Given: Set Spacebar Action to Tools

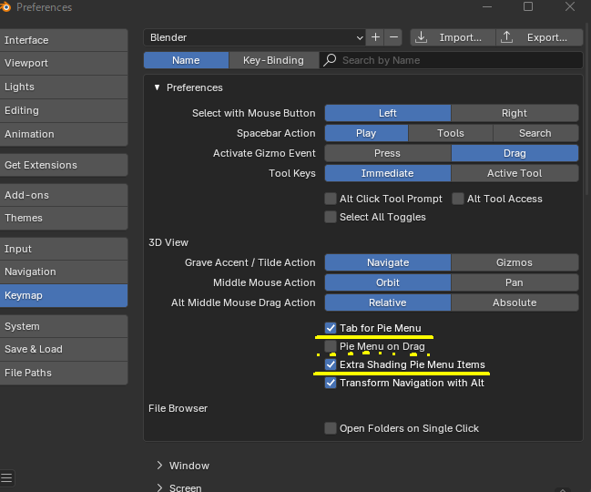Looking at the screenshot, I should click(x=451, y=133).
